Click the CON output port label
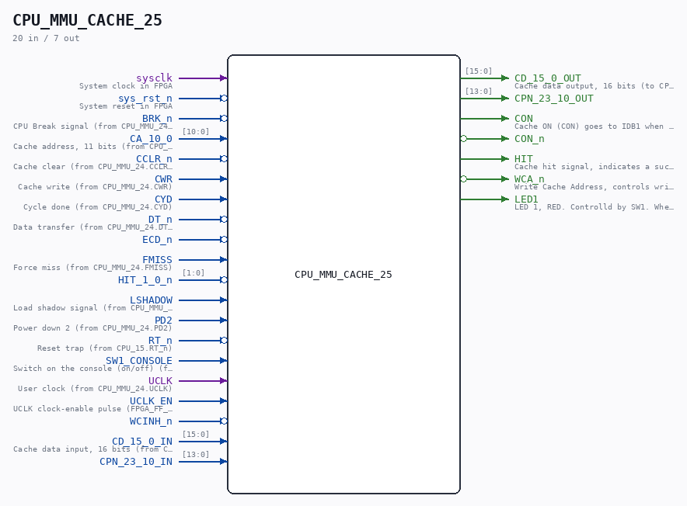 [x=524, y=118]
